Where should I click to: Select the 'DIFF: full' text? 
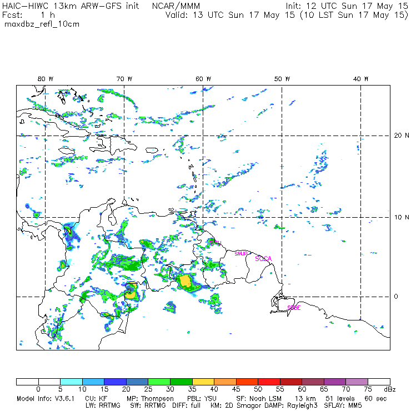[x=186, y=405]
